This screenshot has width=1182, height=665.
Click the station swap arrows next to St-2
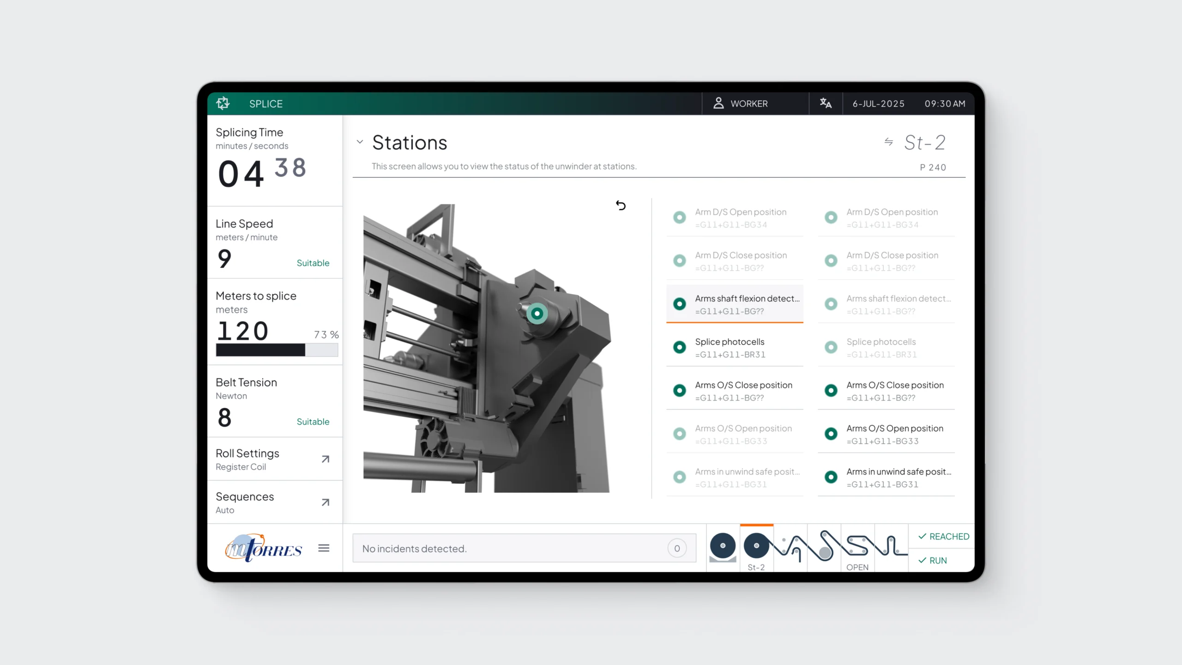888,142
